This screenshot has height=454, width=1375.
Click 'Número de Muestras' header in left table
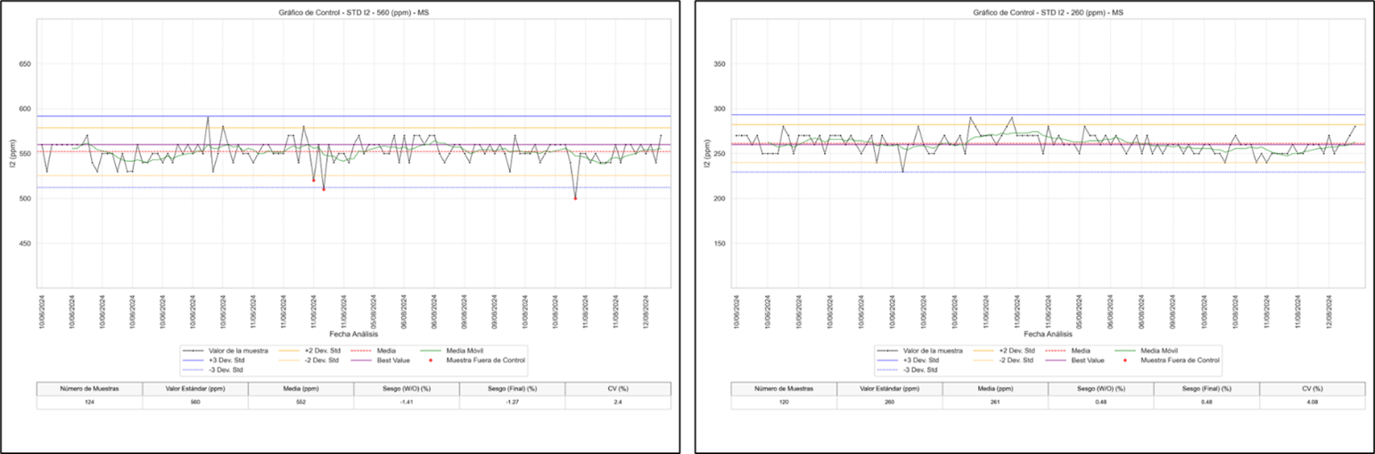pos(89,389)
